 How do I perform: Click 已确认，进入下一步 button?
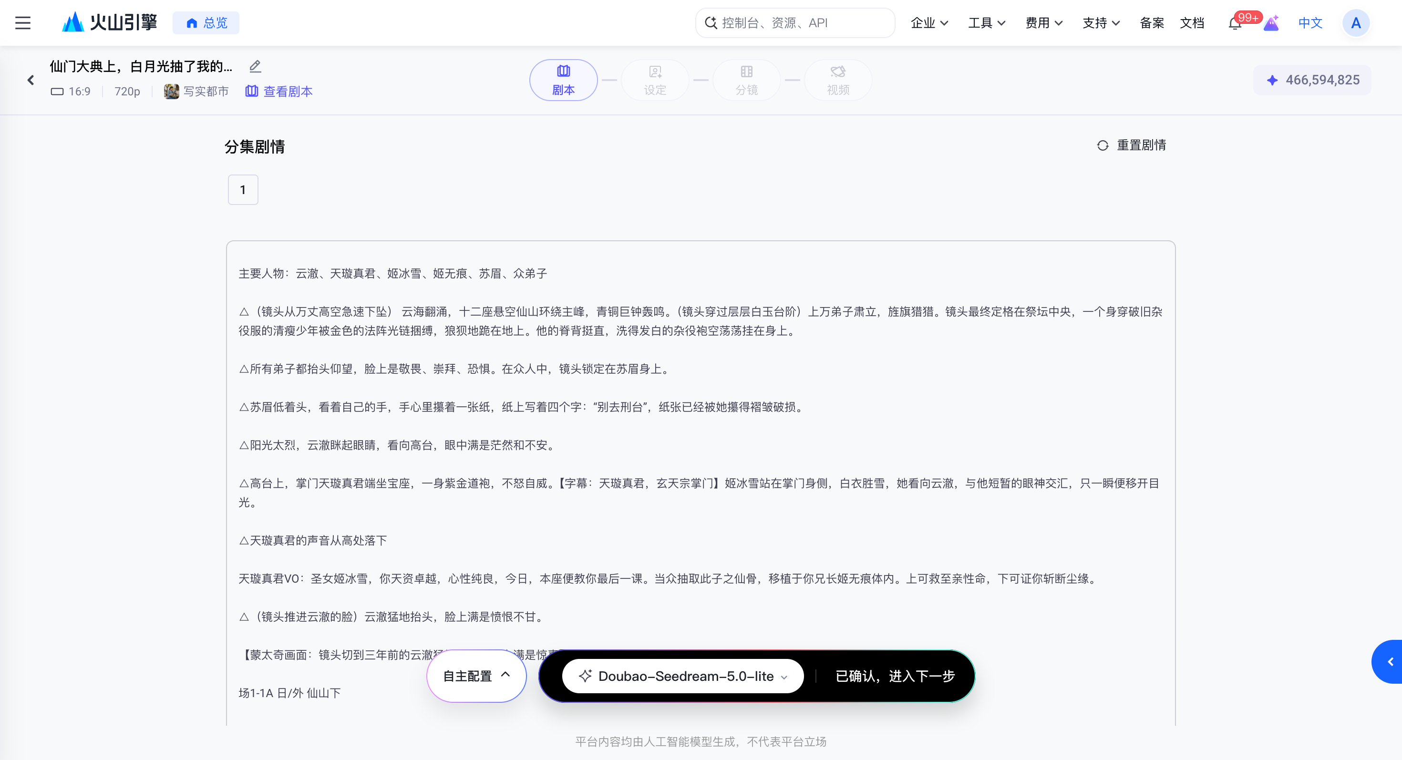coord(895,676)
